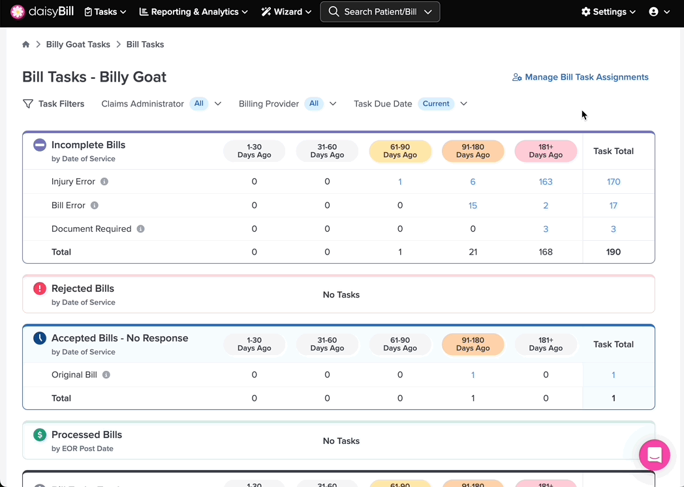Expand the Claims Administrator filter dropdown
Image resolution: width=684 pixels, height=487 pixels.
(x=218, y=104)
